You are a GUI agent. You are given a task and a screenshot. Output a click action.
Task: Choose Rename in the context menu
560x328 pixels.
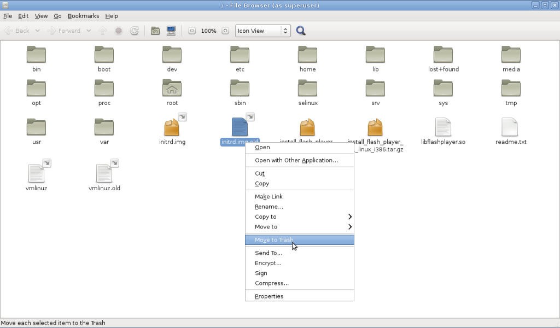pyautogui.click(x=299, y=207)
